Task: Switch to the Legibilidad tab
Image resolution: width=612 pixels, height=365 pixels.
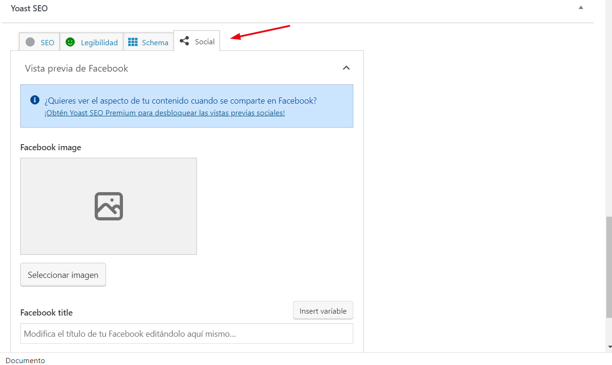Action: tap(91, 42)
